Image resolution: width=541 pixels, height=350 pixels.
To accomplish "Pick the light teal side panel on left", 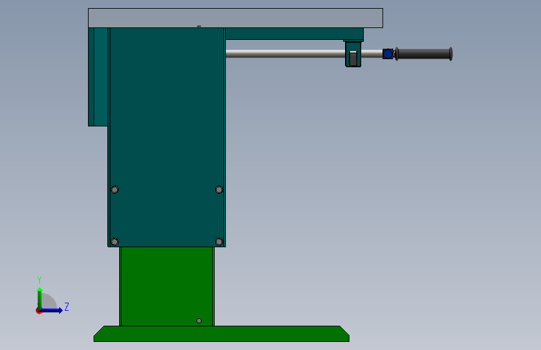I will (x=100, y=77).
